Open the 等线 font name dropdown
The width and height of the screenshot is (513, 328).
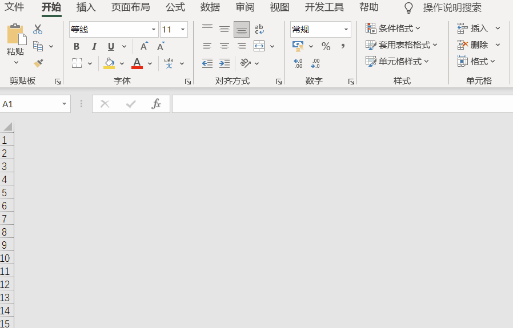pos(154,30)
